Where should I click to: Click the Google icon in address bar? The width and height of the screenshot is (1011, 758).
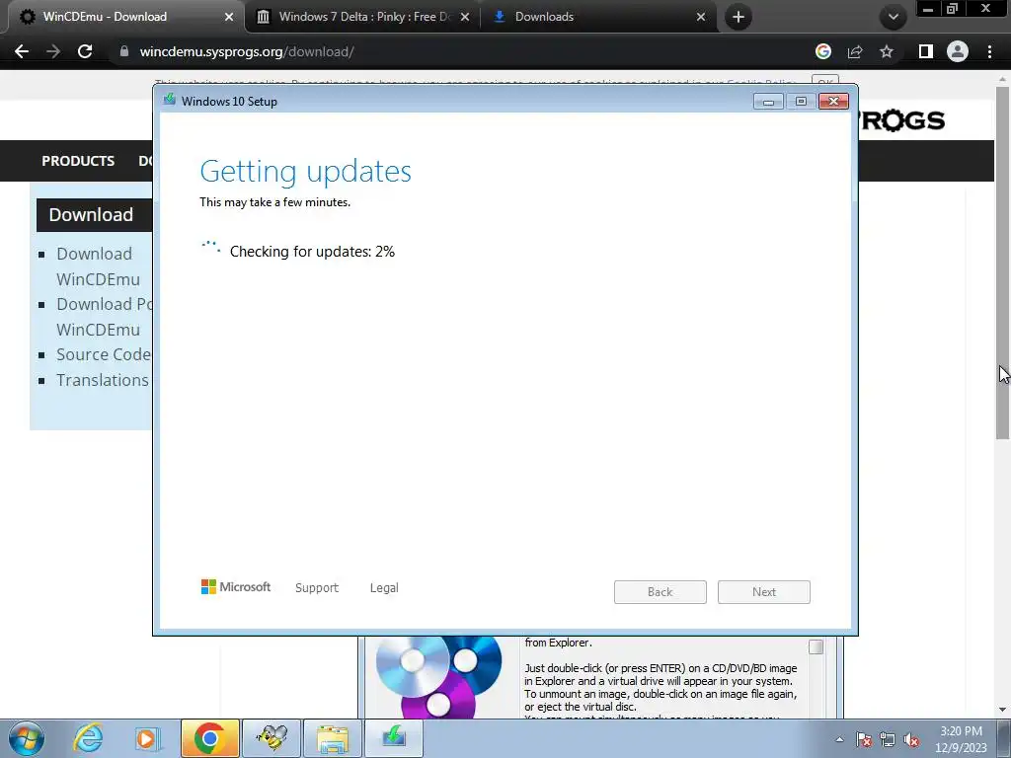(x=823, y=51)
